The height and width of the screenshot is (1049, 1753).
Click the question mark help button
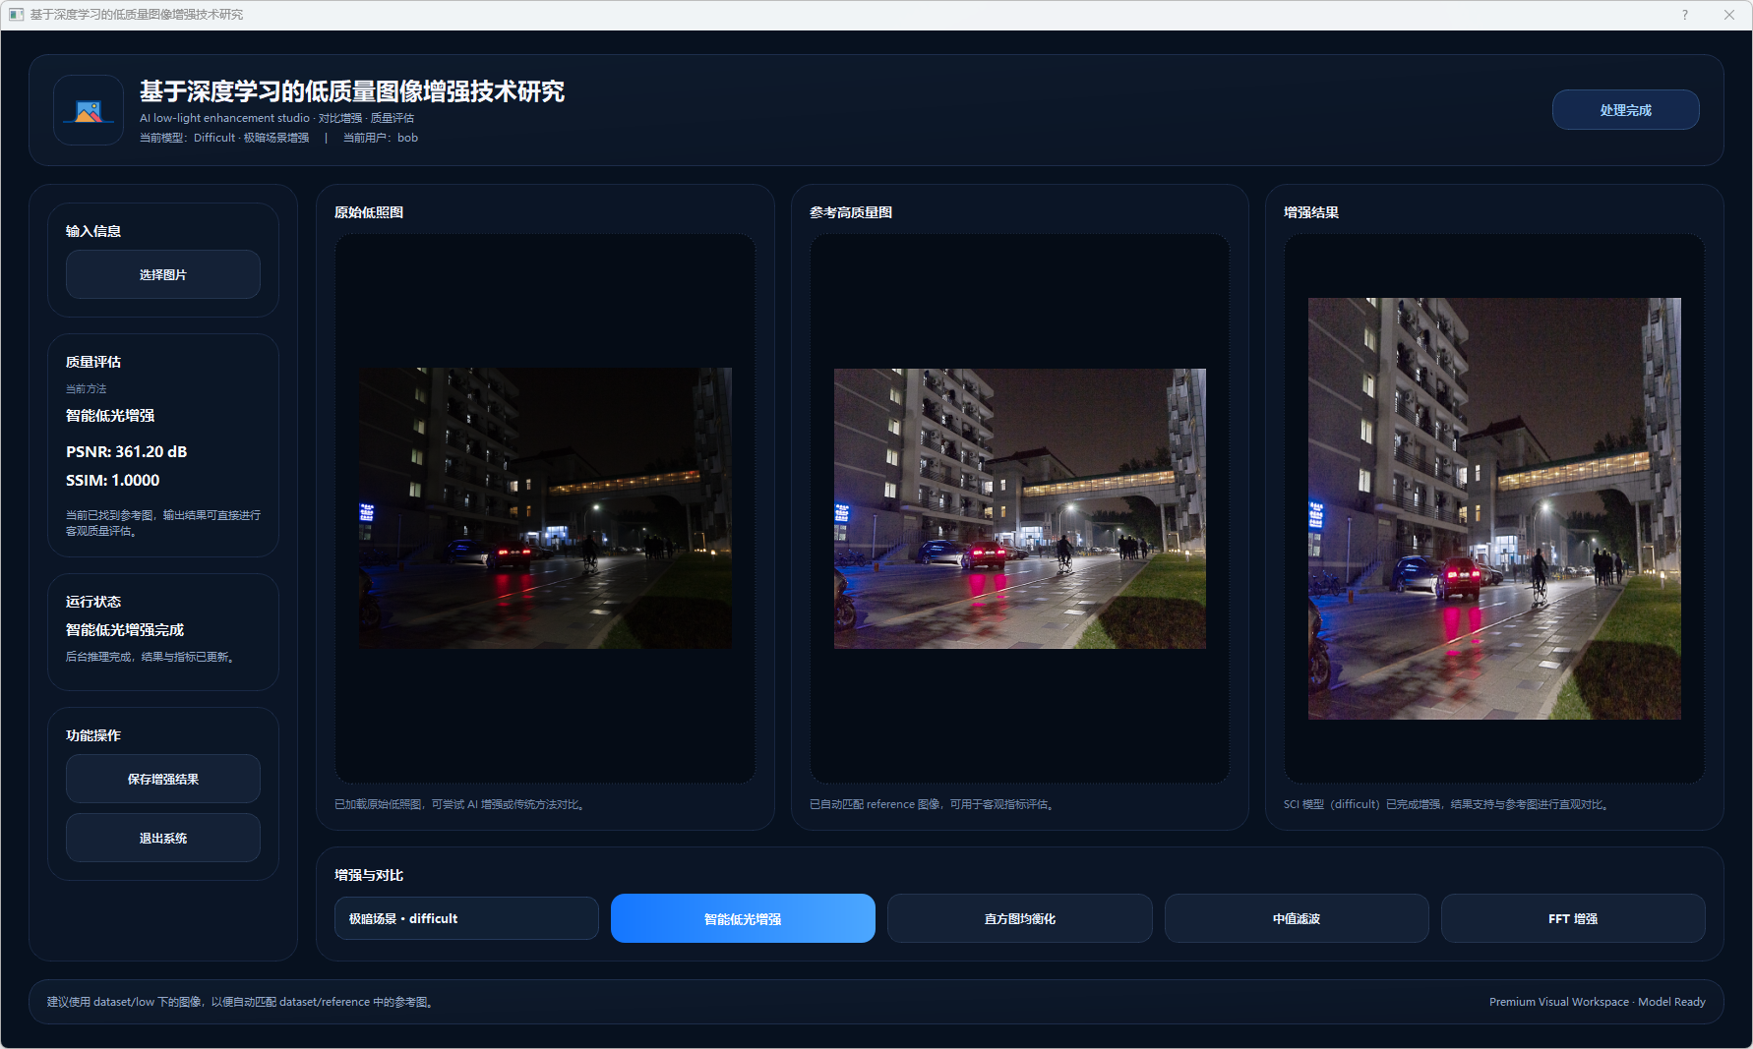(x=1684, y=15)
